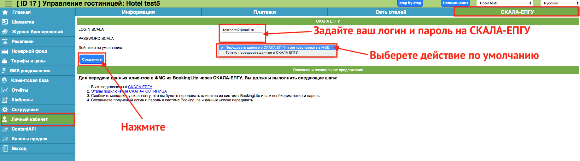Image resolution: width=580 pixels, height=161 pixels.
Task: Switch to the Сеть отелей tab
Action: click(x=390, y=12)
